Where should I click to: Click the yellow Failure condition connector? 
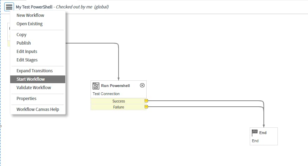pos(146,107)
